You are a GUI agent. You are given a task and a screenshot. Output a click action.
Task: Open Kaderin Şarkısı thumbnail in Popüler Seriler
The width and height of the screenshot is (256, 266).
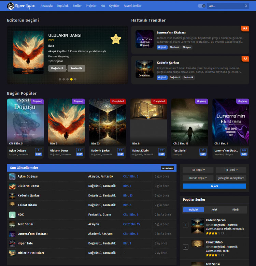click(x=198, y=226)
